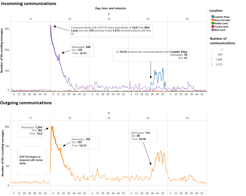Click hour 14 header in Outgoing chart
This screenshot has width=246, height=196.
coord(148,118)
